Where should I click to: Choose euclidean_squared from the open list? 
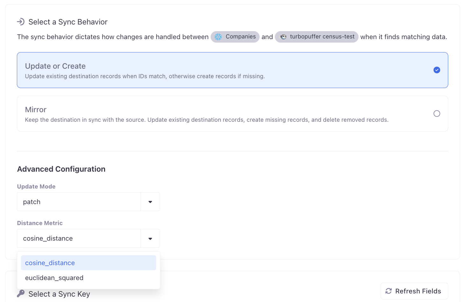54,278
